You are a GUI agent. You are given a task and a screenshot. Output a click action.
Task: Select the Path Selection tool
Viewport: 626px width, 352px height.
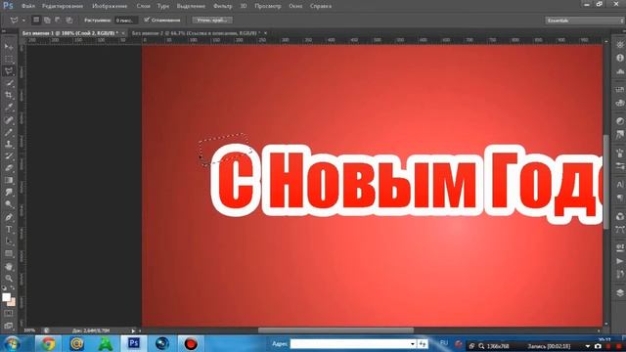click(x=9, y=242)
